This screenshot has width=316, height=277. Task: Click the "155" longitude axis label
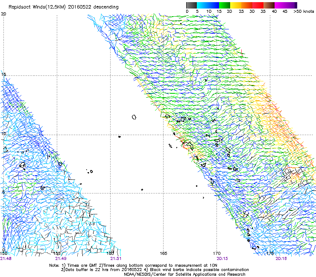tap(57, 253)
